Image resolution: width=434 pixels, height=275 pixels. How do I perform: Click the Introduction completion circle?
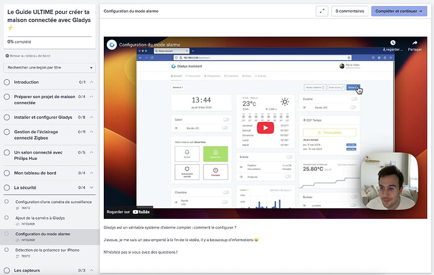7,82
